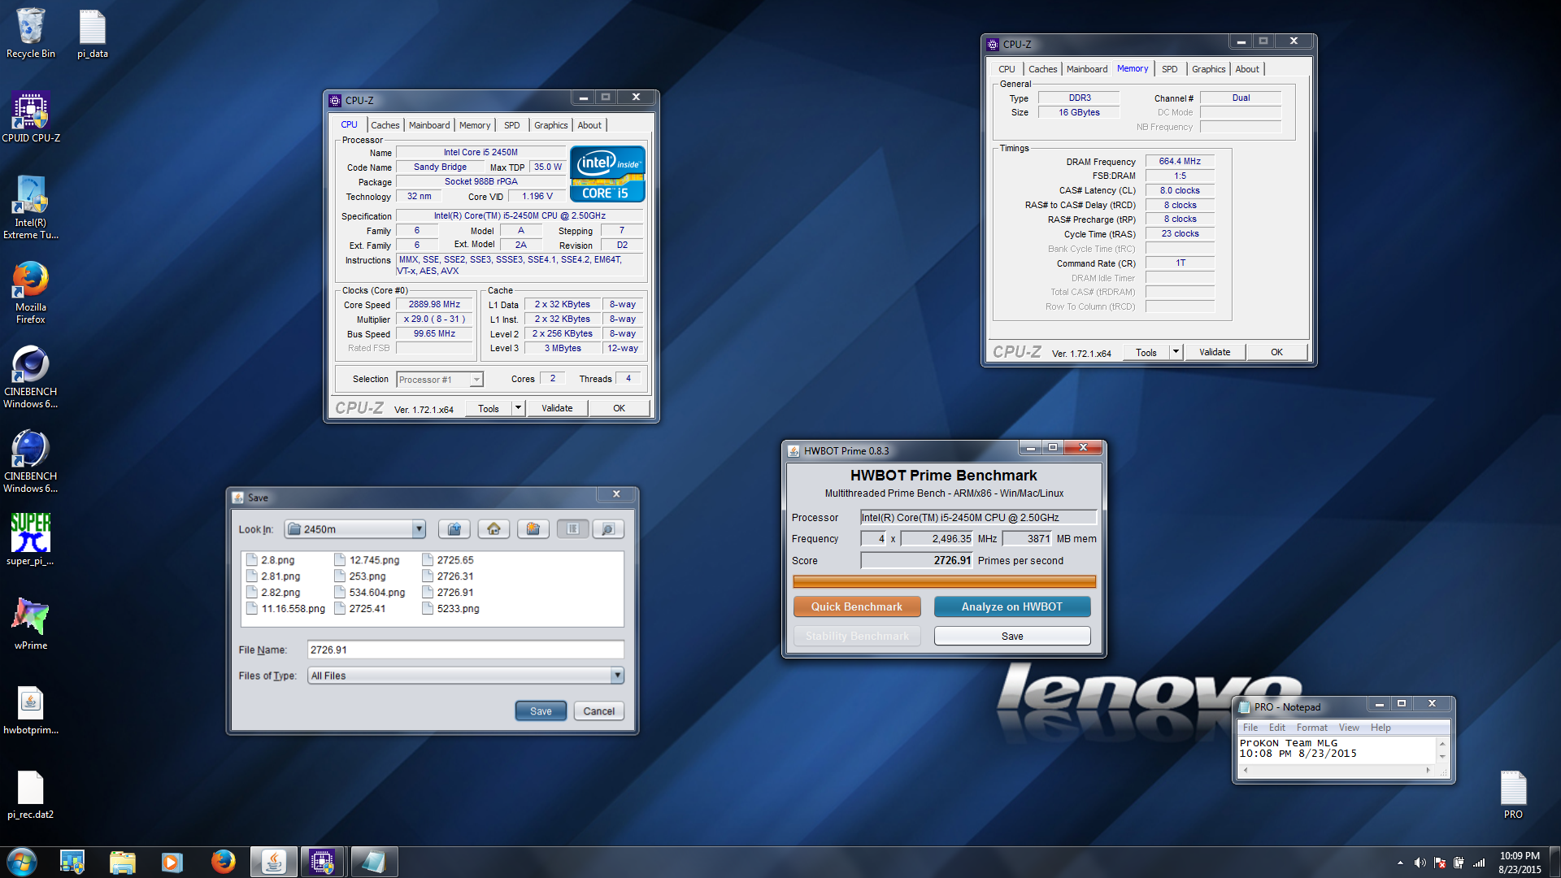The height and width of the screenshot is (878, 1561).
Task: Open SPD tab in left CPU-Z window
Action: 511,125
